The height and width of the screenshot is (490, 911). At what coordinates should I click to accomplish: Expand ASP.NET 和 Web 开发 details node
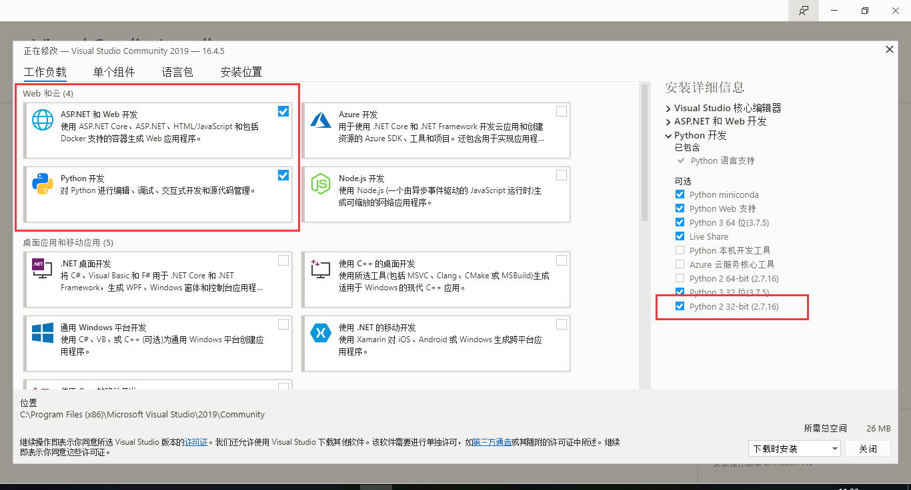(x=668, y=122)
